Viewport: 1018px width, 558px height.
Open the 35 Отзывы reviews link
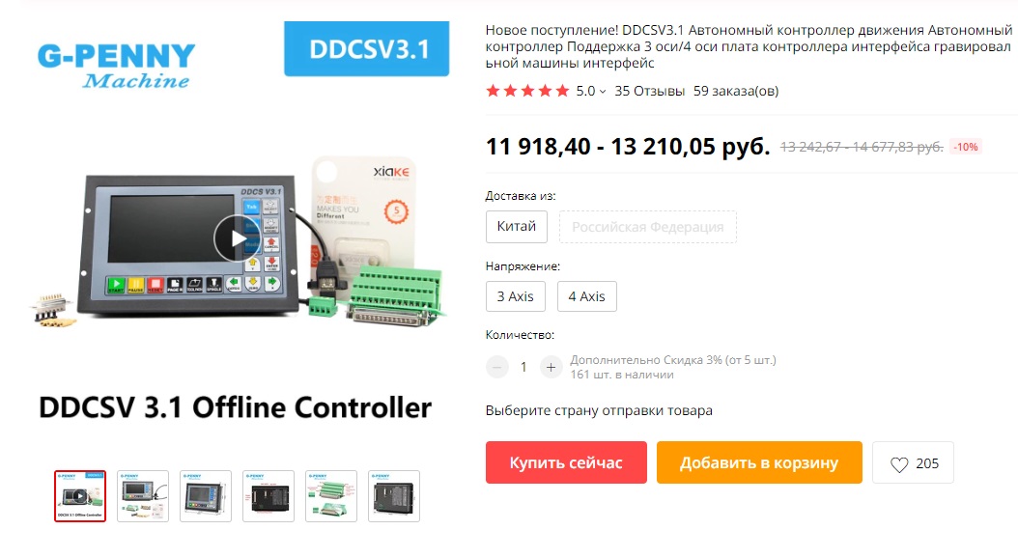point(649,91)
